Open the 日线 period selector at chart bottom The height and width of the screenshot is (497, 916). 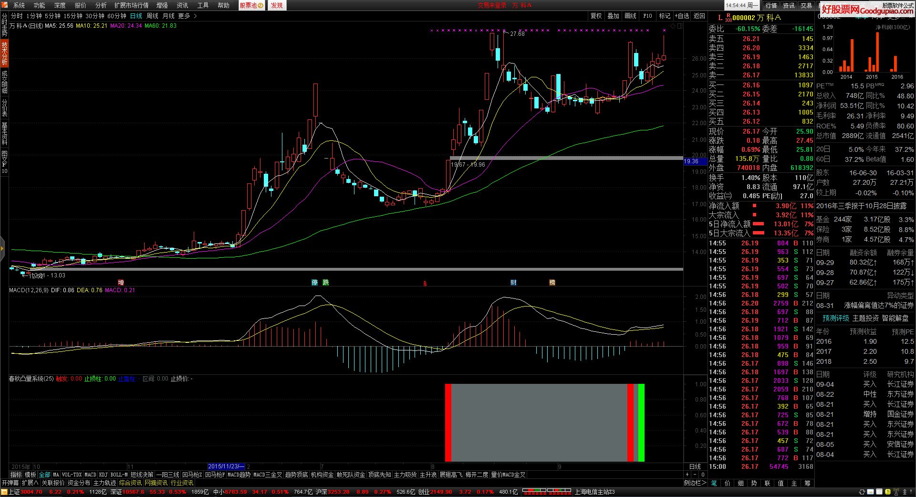tap(695, 466)
